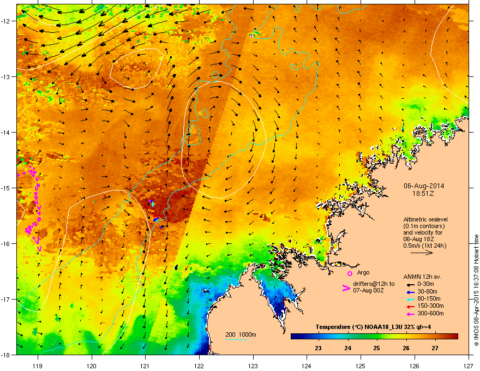Viewport: 480px width, 371px height.
Task: Select the time text 18:51Z
Action: (x=423, y=194)
